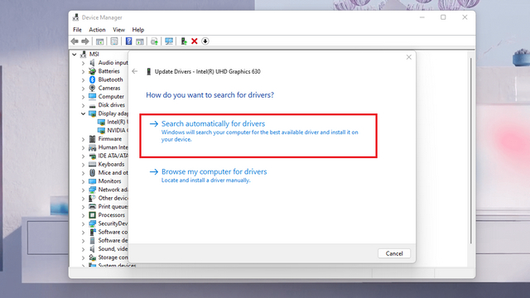The height and width of the screenshot is (298, 530).
Task: Open the View menu
Action: (118, 30)
